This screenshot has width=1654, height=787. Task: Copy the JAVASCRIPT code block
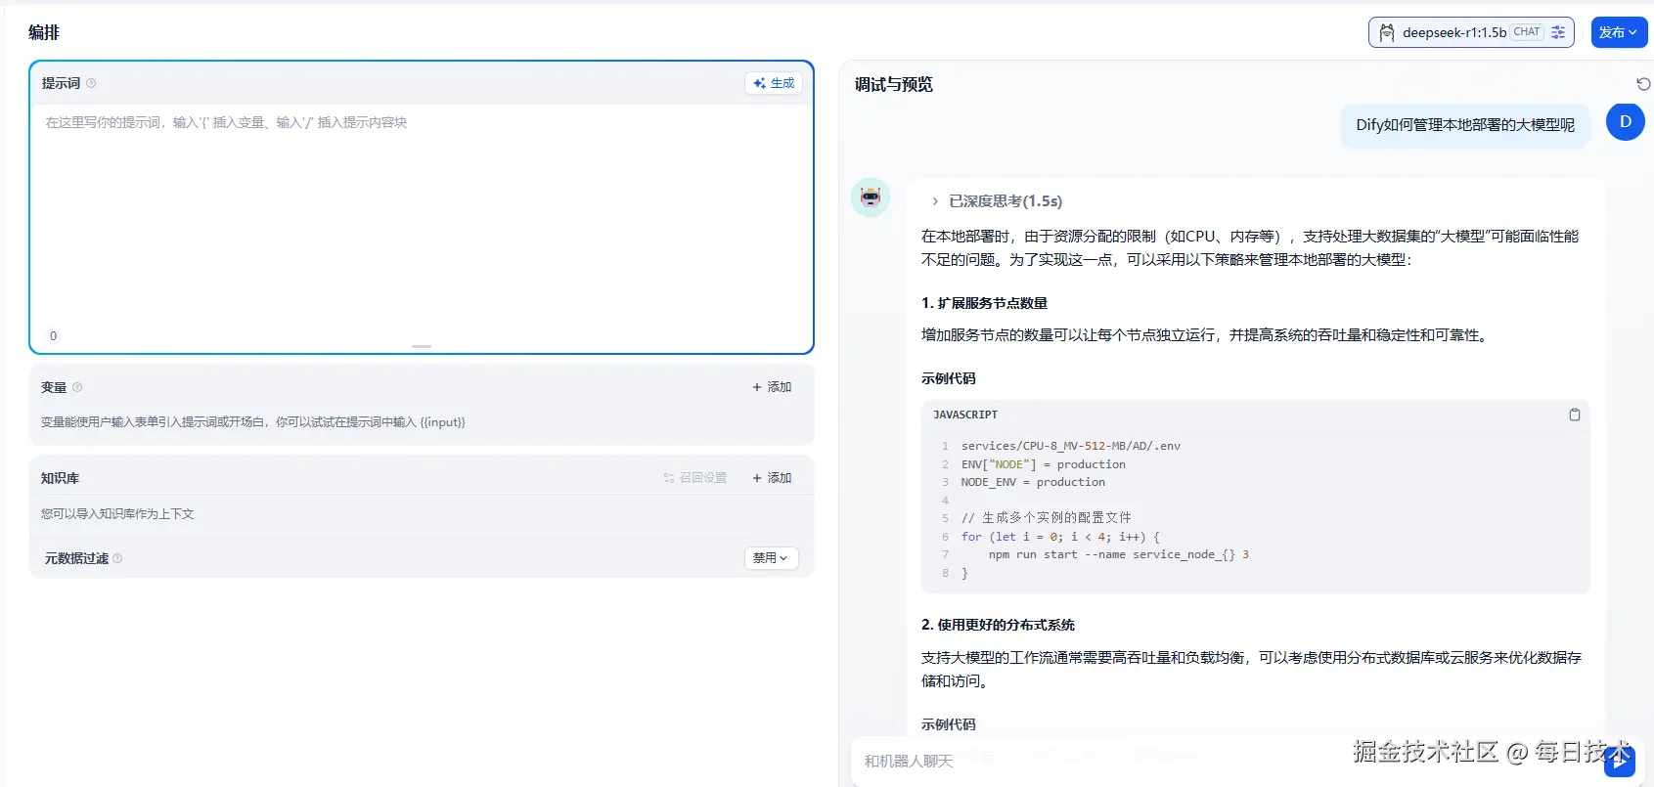tap(1575, 415)
